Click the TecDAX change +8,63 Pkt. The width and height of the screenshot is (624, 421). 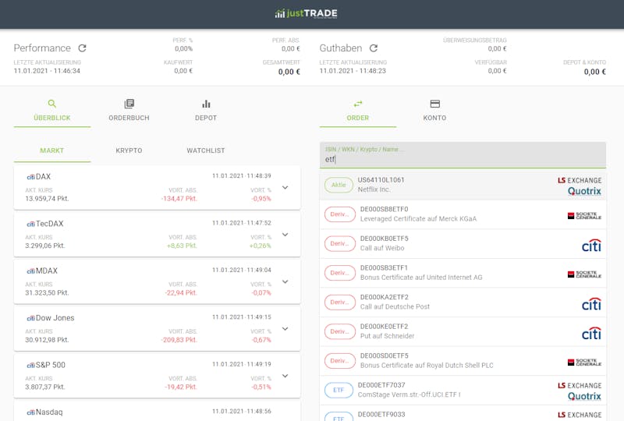point(182,246)
